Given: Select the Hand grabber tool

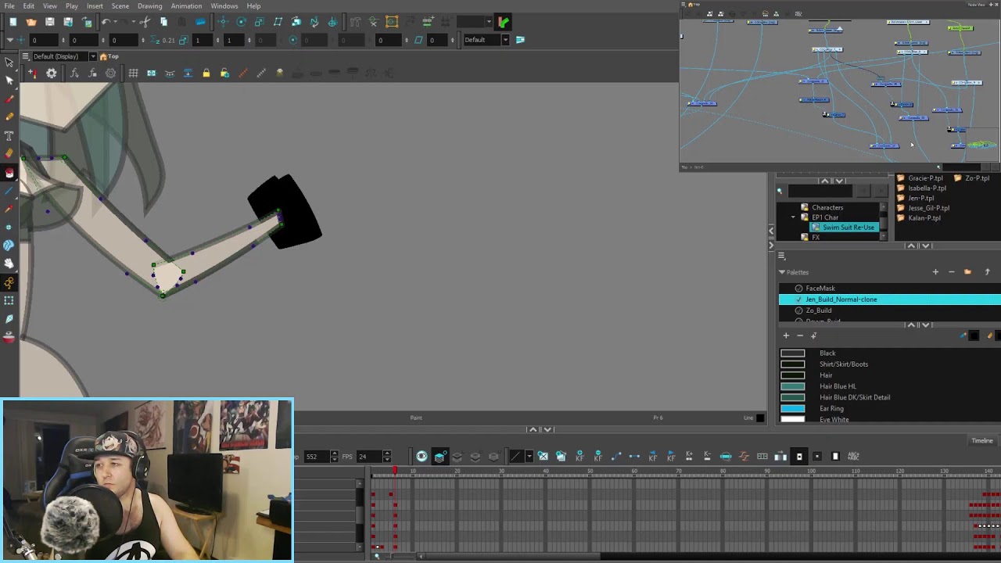Looking at the screenshot, I should click(x=9, y=264).
